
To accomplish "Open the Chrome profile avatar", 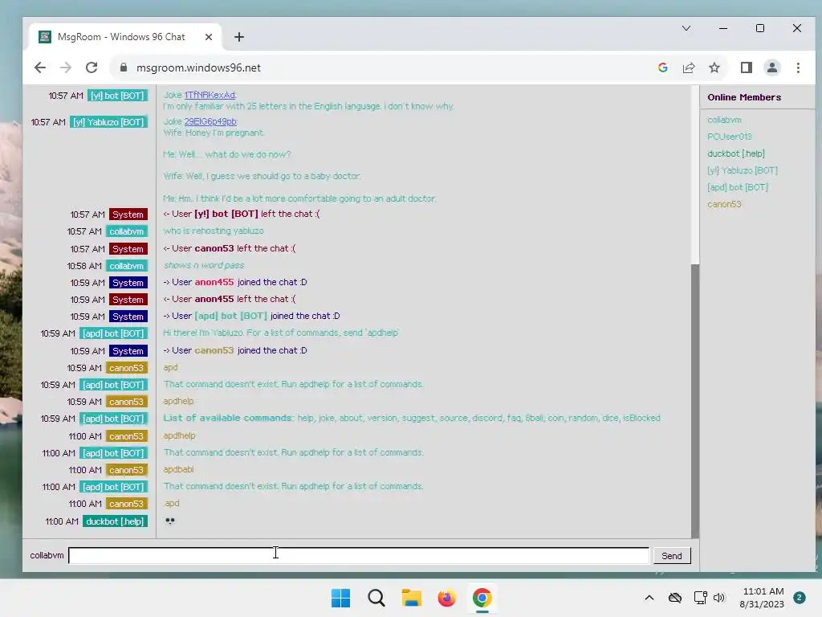I will point(772,67).
